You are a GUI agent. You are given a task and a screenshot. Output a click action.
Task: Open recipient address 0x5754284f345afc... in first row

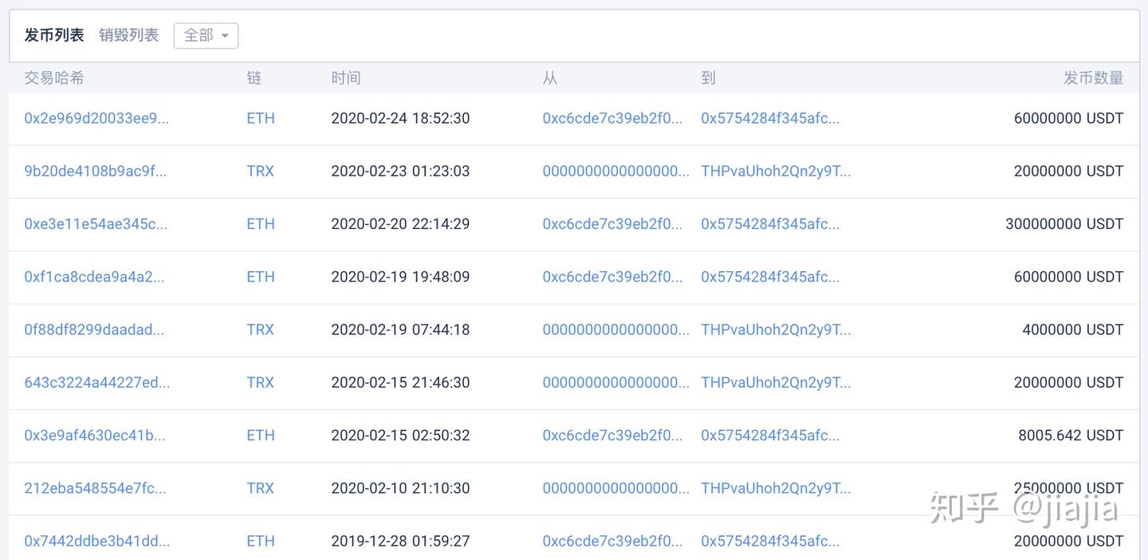click(770, 118)
